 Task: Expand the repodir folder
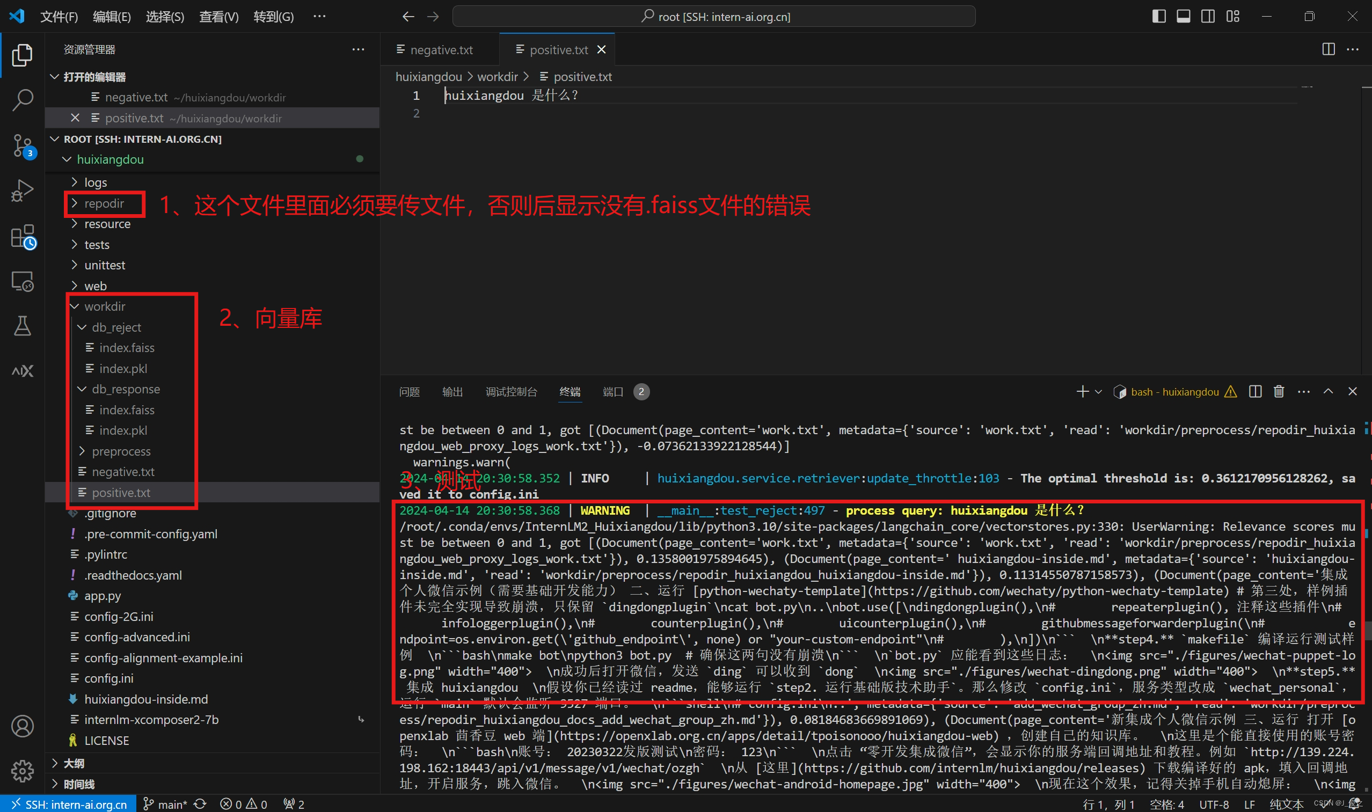[213, 203]
